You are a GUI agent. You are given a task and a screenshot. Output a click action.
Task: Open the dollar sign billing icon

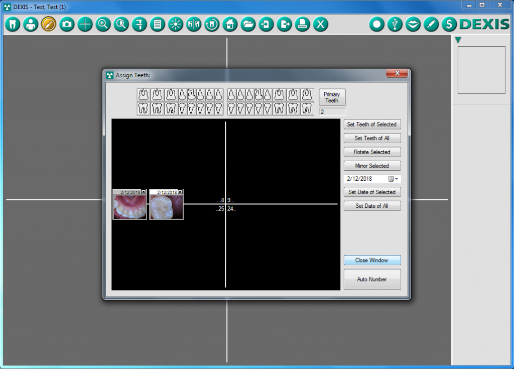click(449, 24)
